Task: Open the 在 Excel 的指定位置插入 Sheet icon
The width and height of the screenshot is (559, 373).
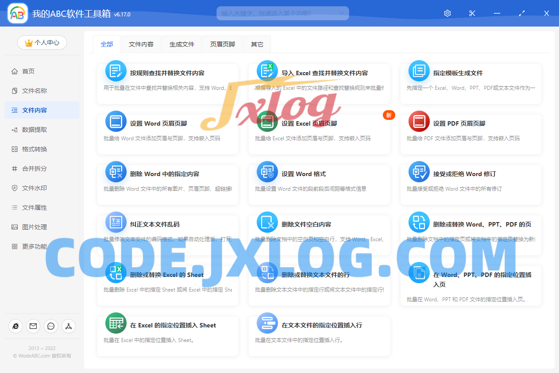Action: click(116, 323)
